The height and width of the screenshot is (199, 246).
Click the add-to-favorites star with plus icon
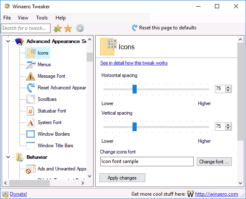point(58,29)
